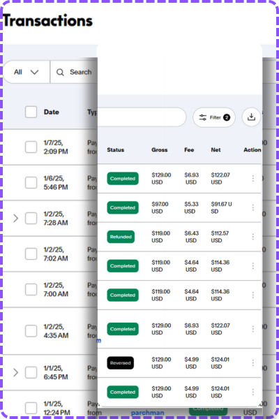Image resolution: width=279 pixels, height=419 pixels.
Task: Click the download icon button
Action: 251,117
